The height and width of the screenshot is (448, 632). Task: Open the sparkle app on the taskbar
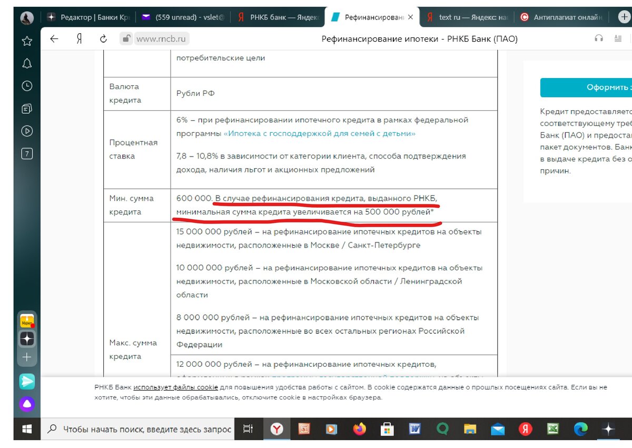click(608, 429)
